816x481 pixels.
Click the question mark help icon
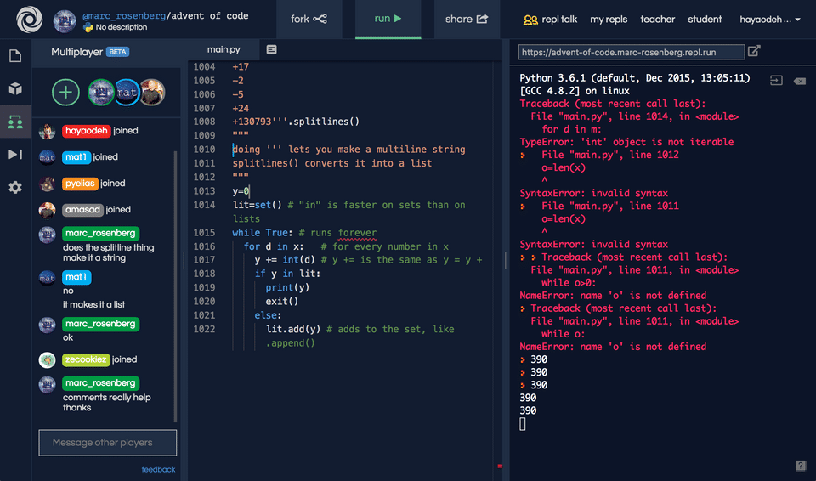[x=801, y=466]
